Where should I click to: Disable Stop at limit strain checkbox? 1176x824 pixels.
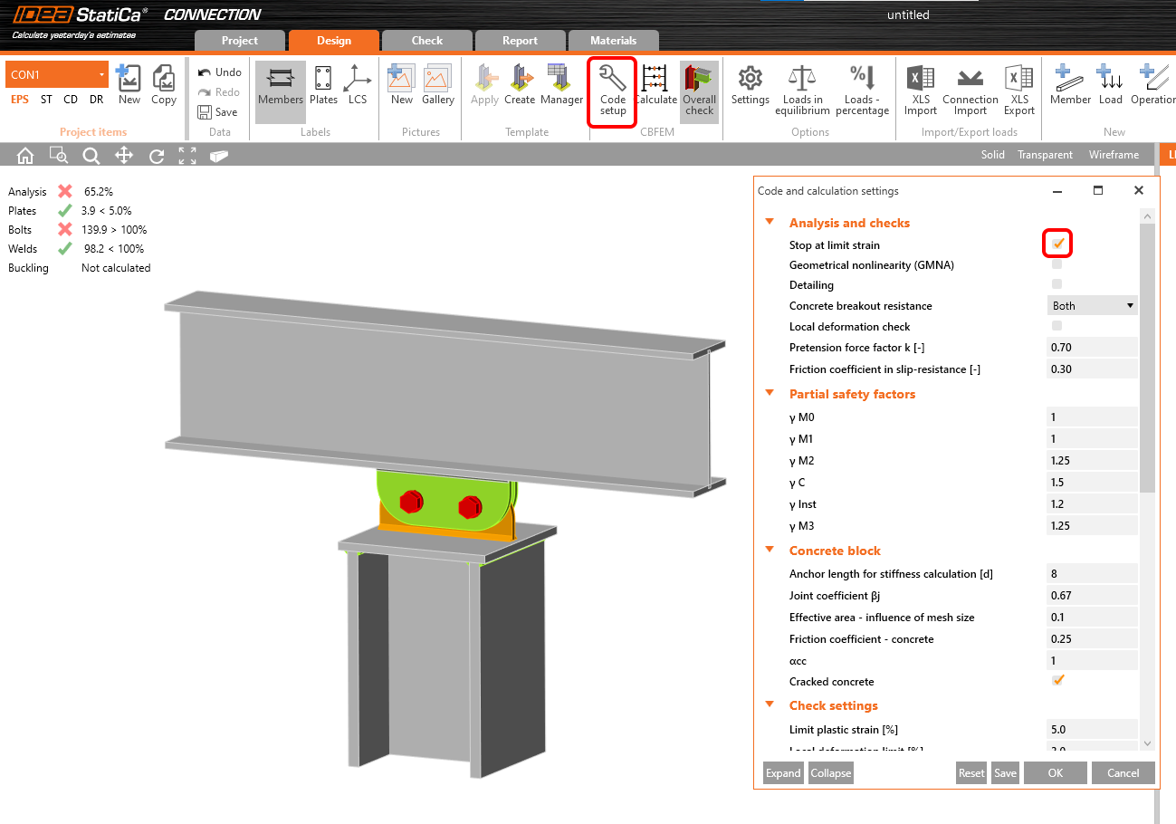pyautogui.click(x=1057, y=244)
